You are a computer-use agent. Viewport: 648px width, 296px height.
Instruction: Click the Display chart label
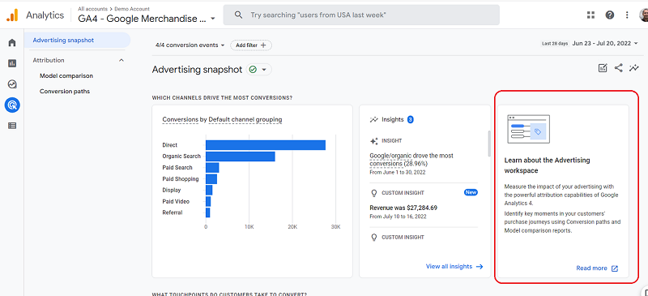pyautogui.click(x=172, y=190)
